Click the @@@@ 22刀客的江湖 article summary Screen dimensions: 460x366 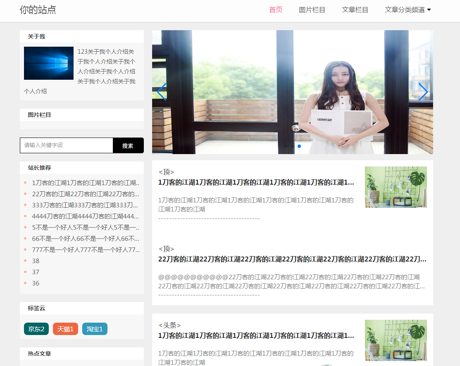click(x=291, y=282)
